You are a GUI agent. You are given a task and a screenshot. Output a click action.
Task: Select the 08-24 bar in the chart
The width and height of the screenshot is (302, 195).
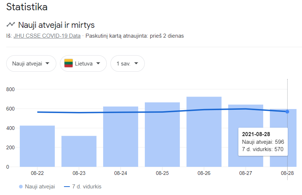pyautogui.click(x=121, y=136)
